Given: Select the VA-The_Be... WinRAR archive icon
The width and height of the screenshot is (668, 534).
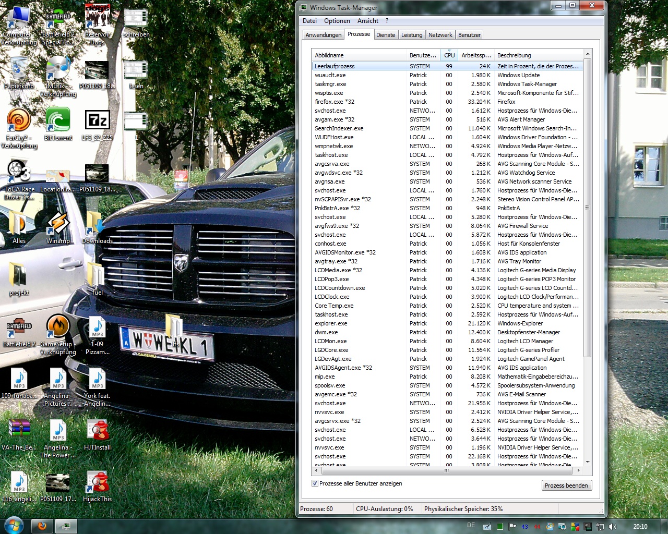Looking at the screenshot, I should tap(19, 434).
